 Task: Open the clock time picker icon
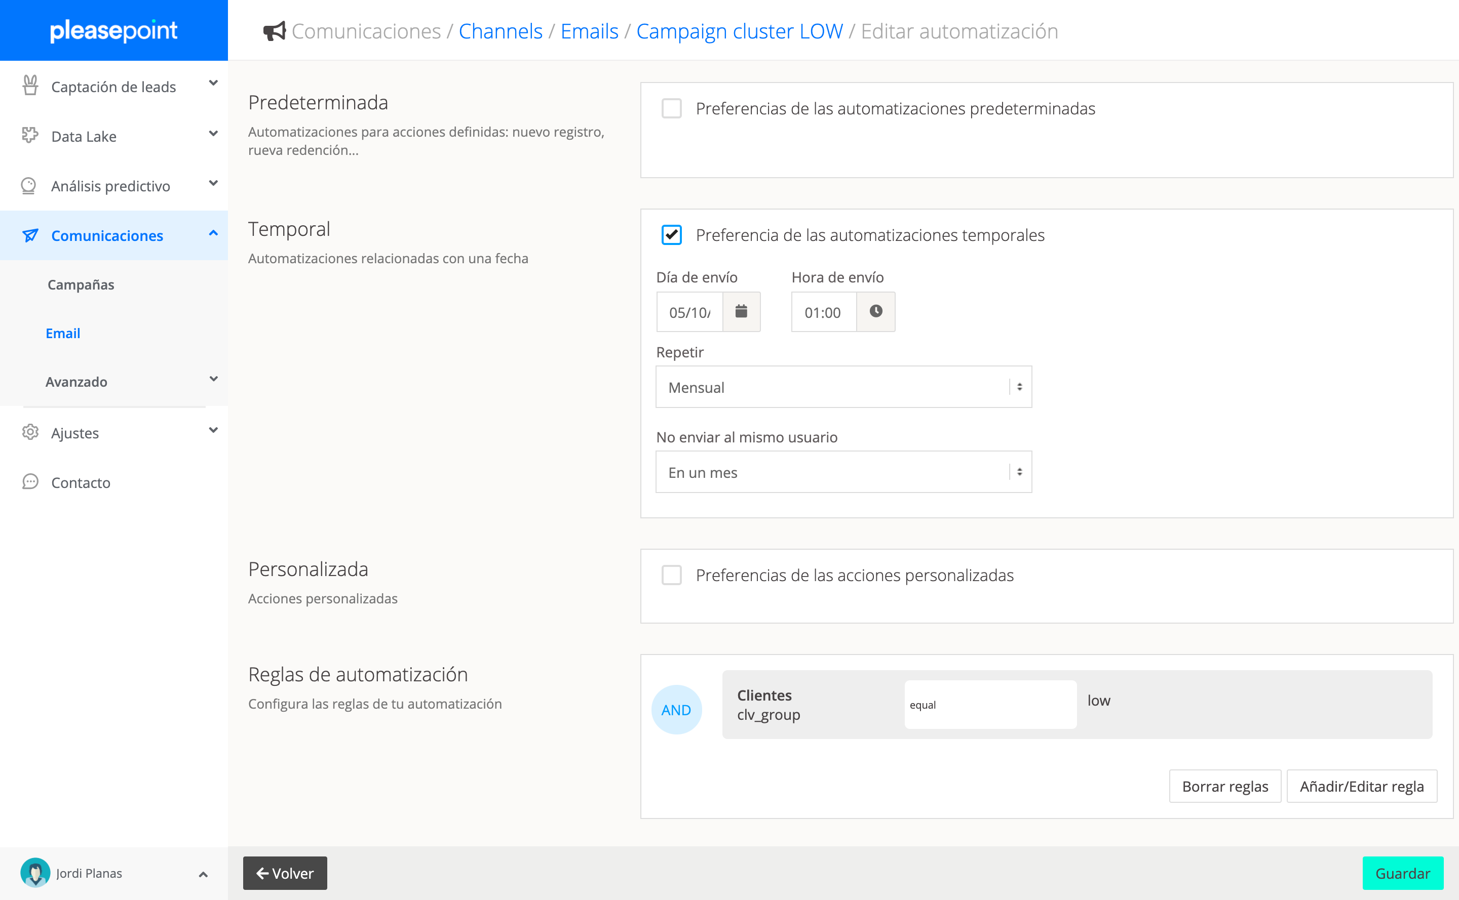tap(875, 311)
